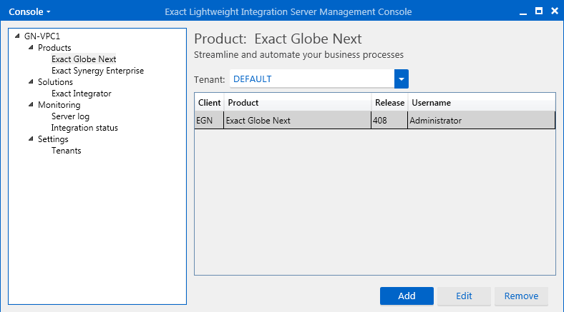Collapse the Products tree node

[31, 47]
